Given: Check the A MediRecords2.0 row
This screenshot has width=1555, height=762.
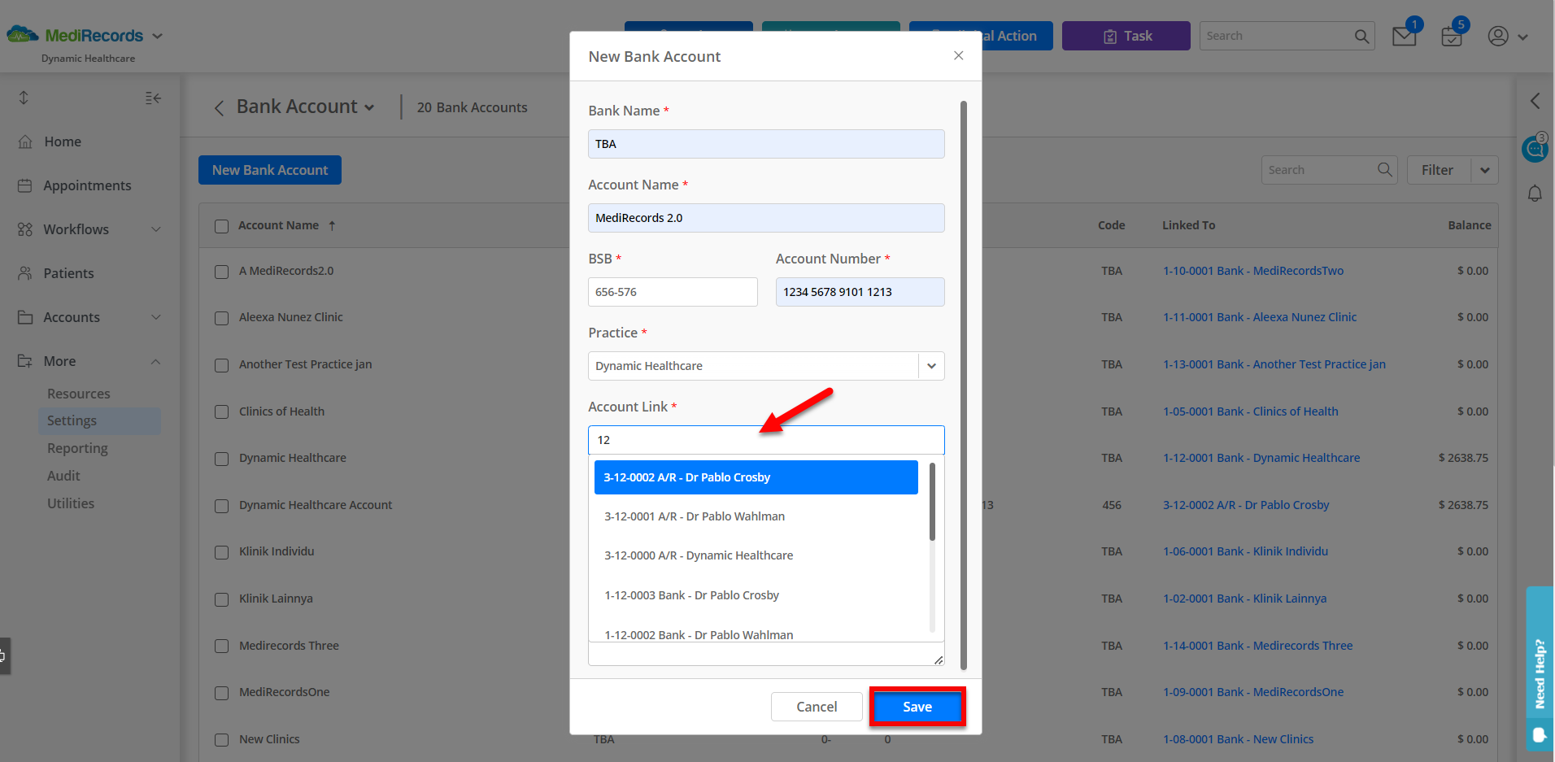Looking at the screenshot, I should click(221, 272).
